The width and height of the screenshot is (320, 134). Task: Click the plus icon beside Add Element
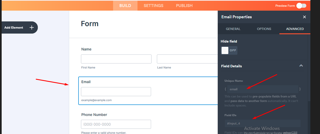32,28
